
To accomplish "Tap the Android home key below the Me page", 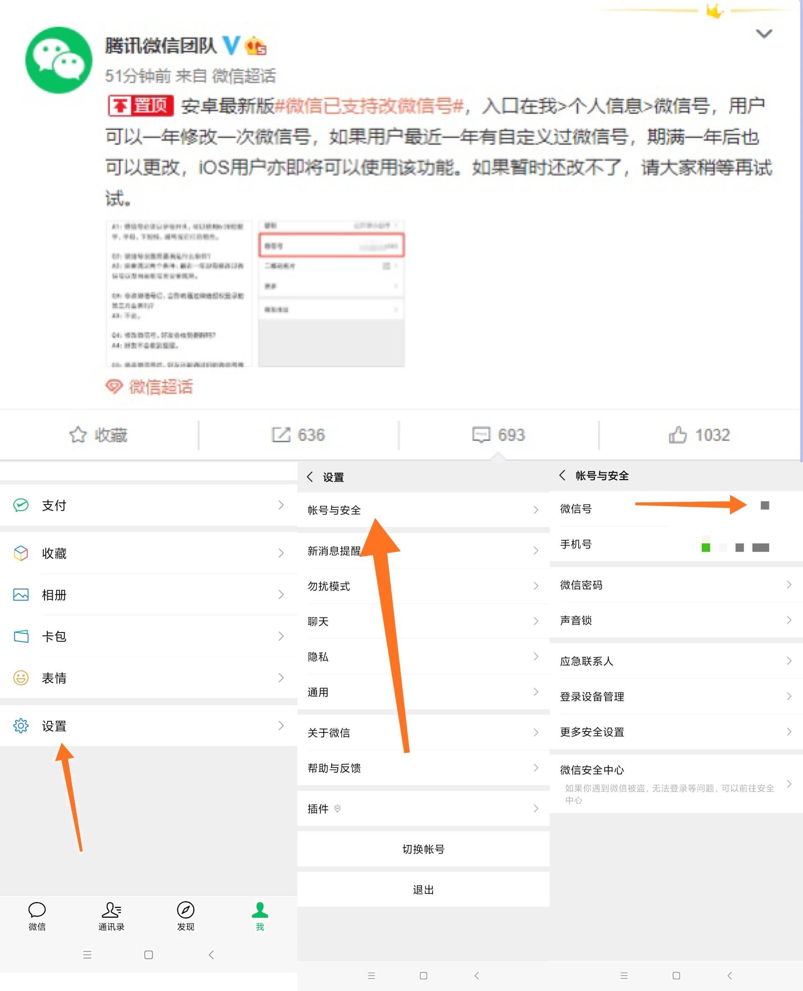I will coord(148,955).
